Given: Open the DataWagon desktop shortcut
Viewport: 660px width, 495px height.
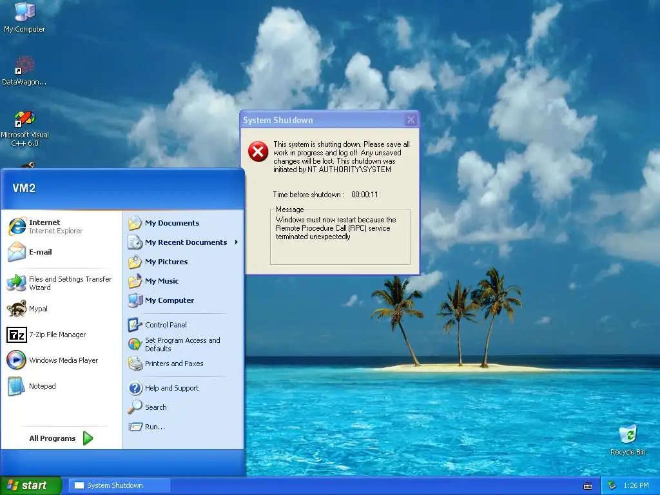Looking at the screenshot, I should pyautogui.click(x=24, y=71).
